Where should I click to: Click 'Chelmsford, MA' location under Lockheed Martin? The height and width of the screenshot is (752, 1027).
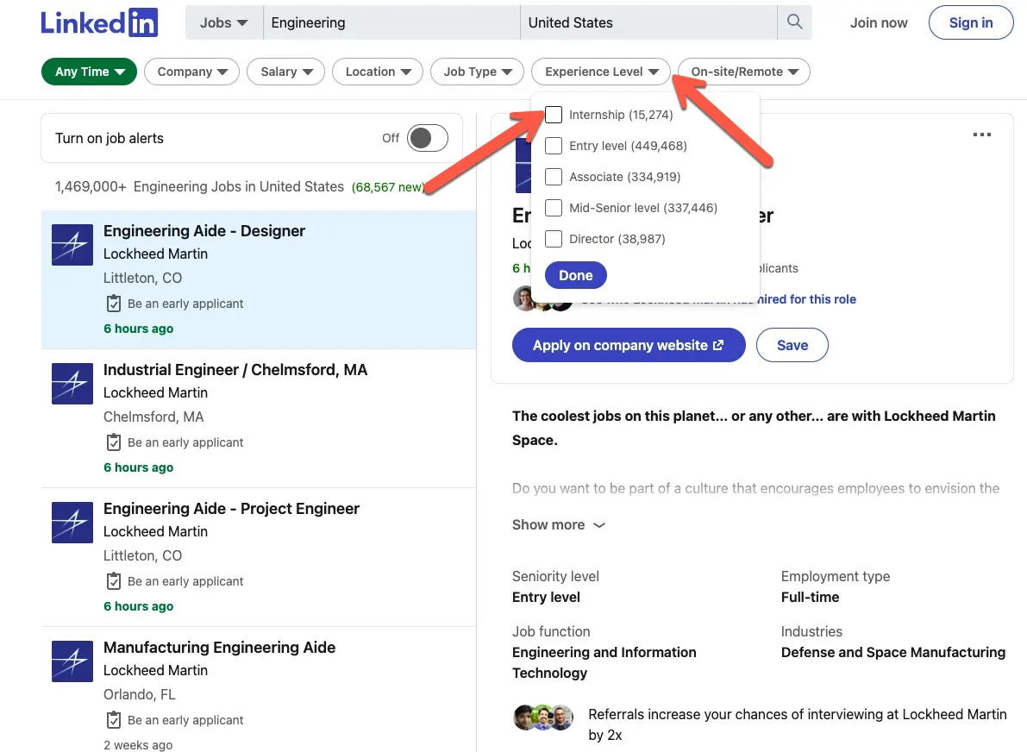153,417
